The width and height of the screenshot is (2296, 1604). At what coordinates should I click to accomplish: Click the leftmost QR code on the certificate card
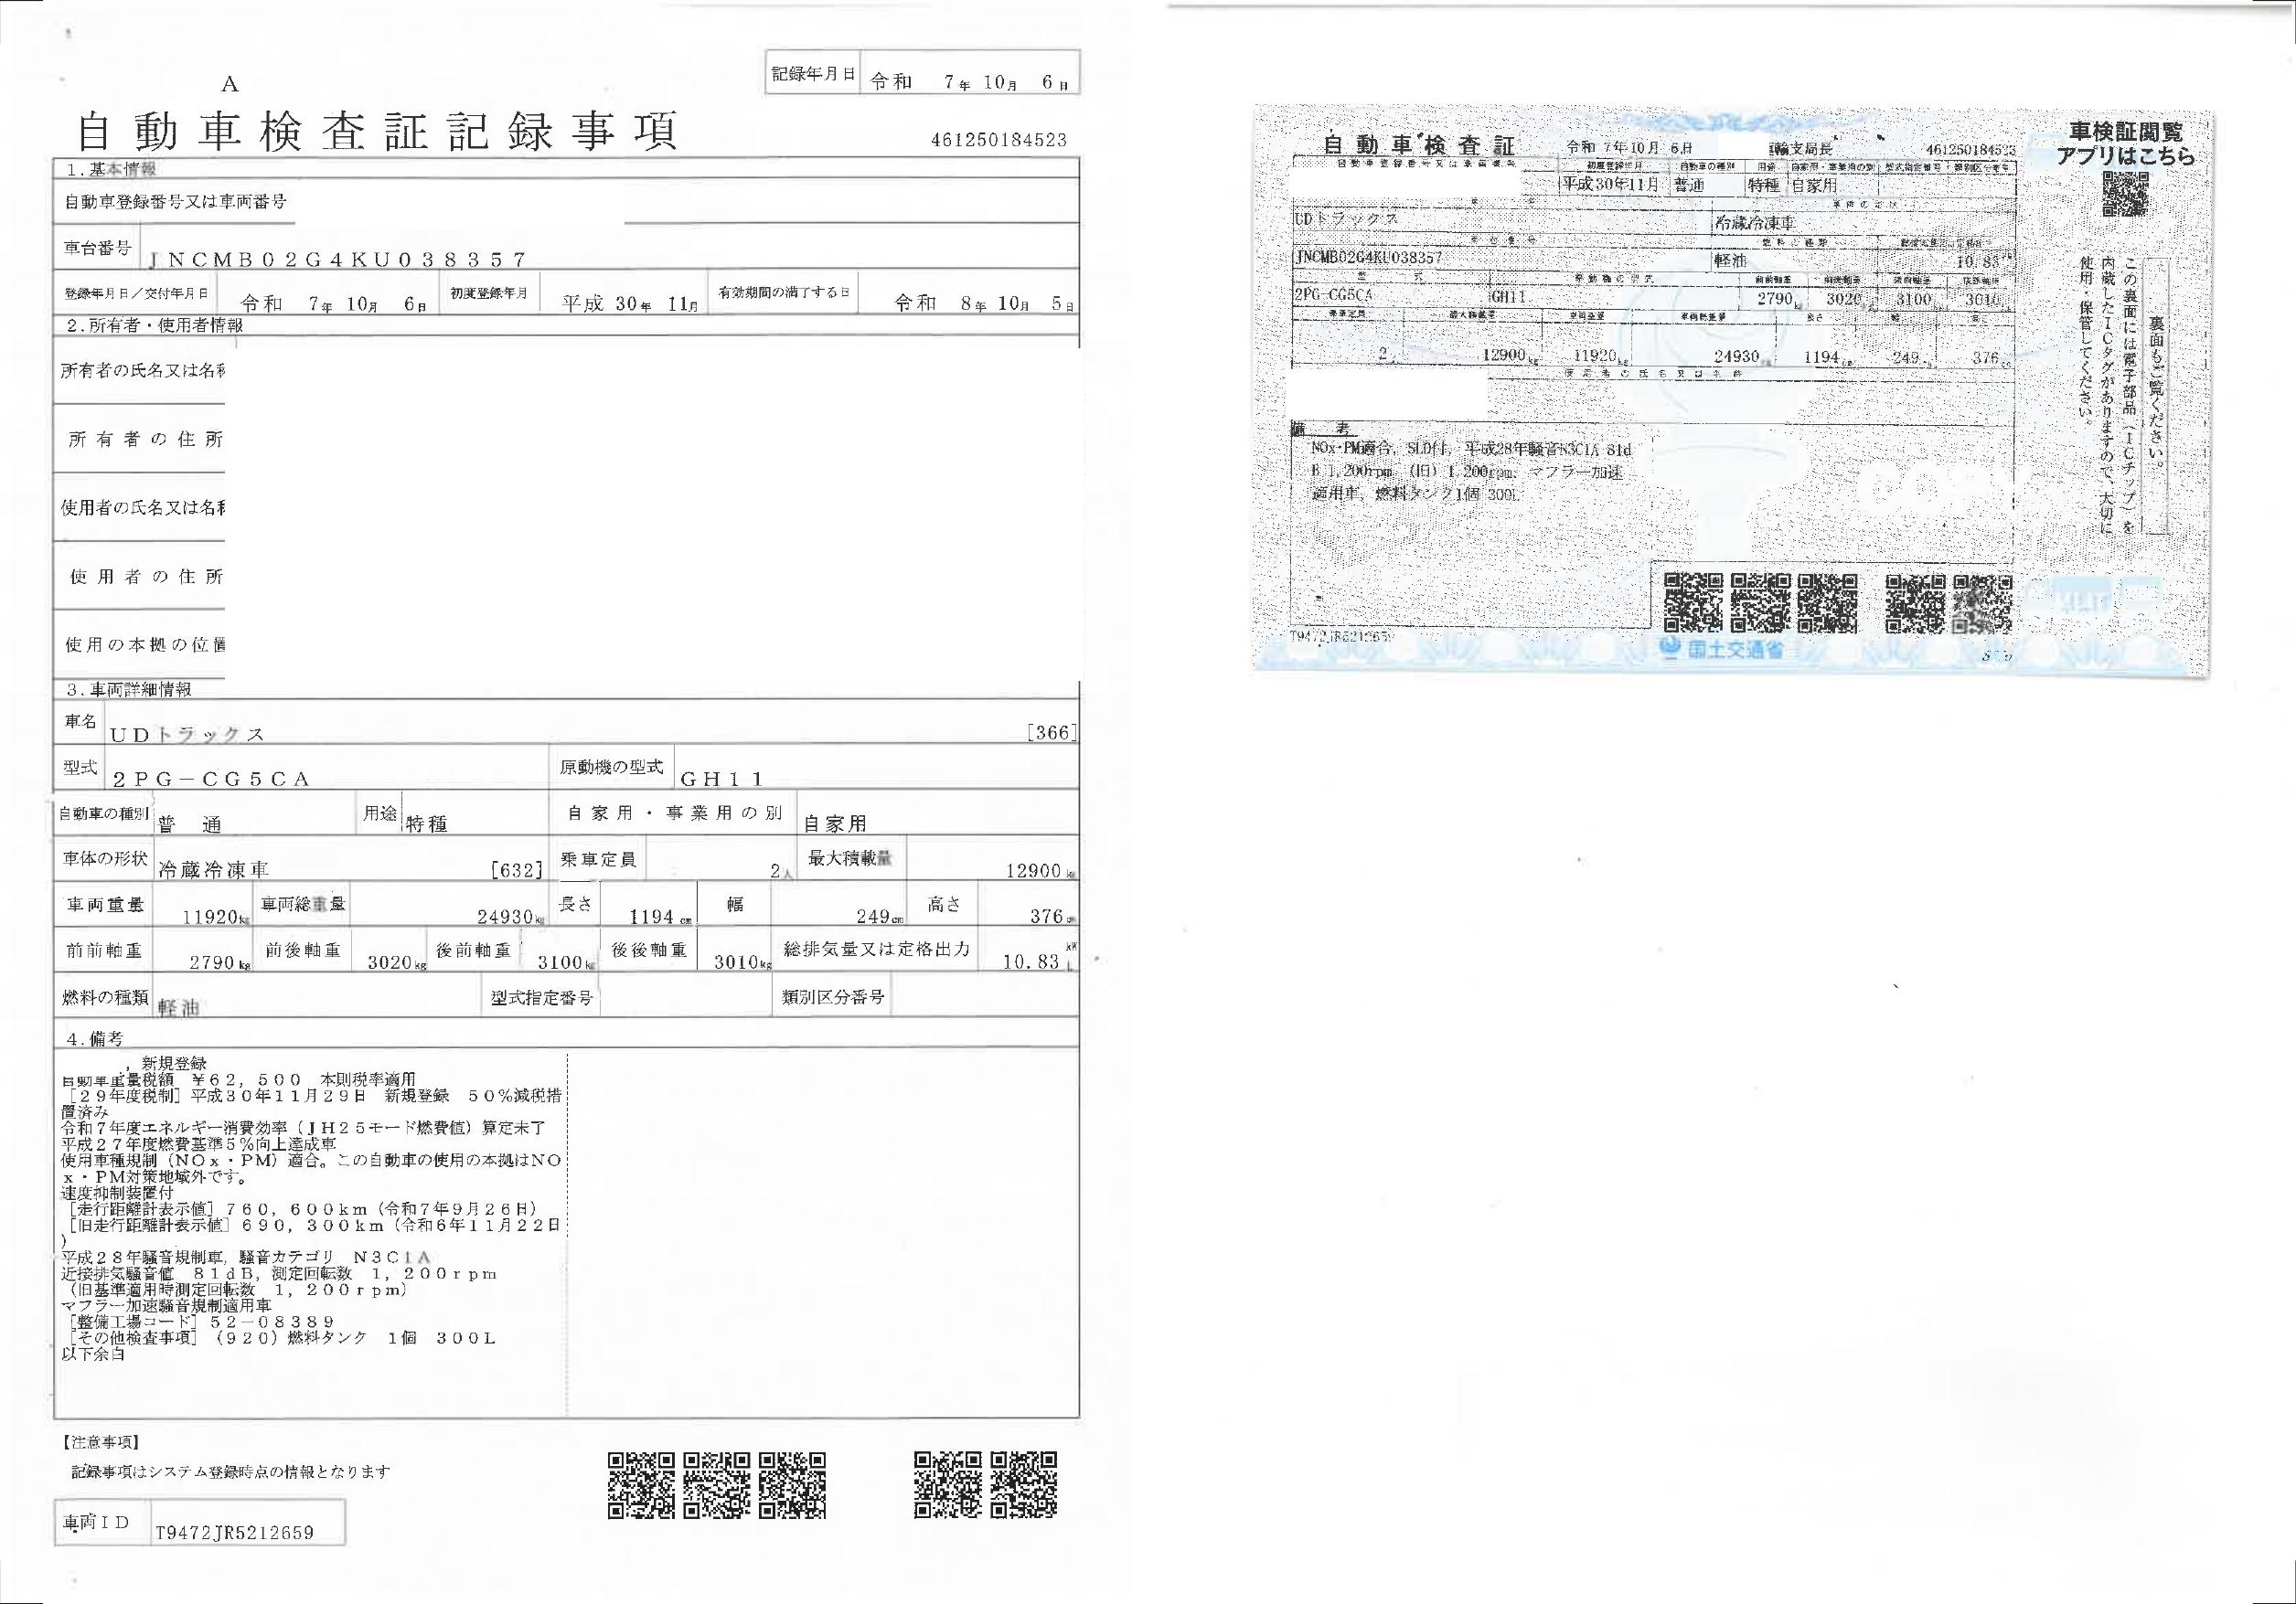pyautogui.click(x=1693, y=602)
